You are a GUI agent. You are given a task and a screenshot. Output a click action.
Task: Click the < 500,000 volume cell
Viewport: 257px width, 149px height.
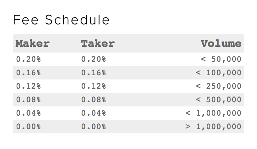coord(218,100)
